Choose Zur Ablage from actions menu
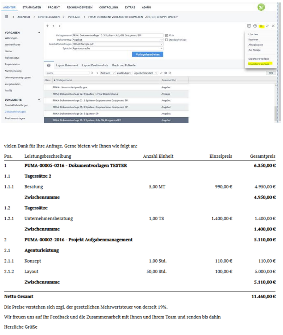 (x=254, y=50)
